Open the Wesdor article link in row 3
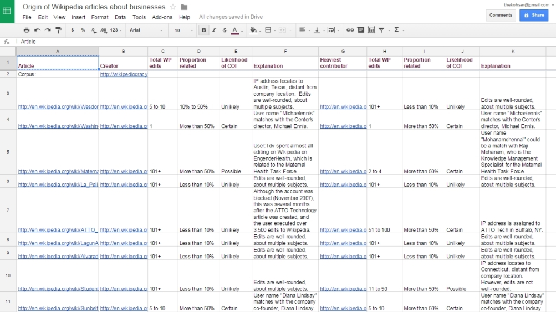The image size is (556, 312). (x=58, y=107)
